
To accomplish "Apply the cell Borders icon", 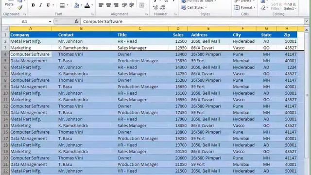I will pos(62,5).
